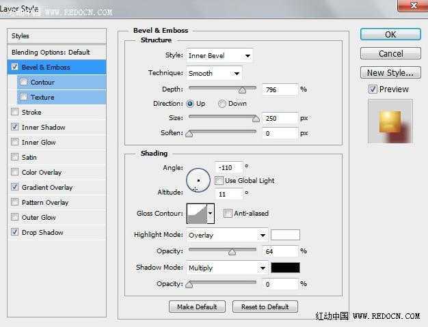Click the OK button

coord(390,34)
